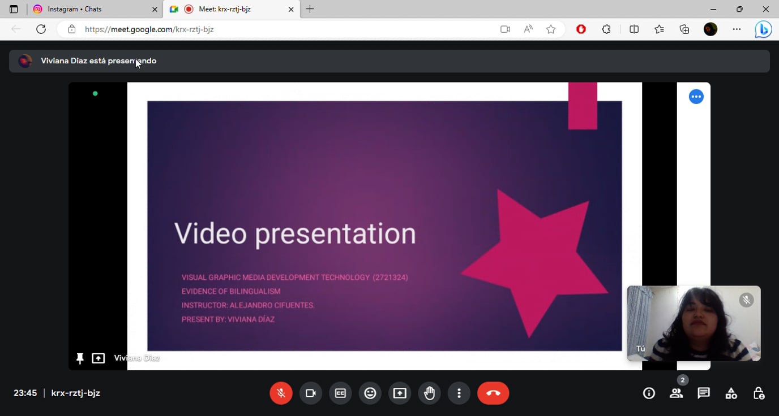Turn on closed captions

[340, 393]
